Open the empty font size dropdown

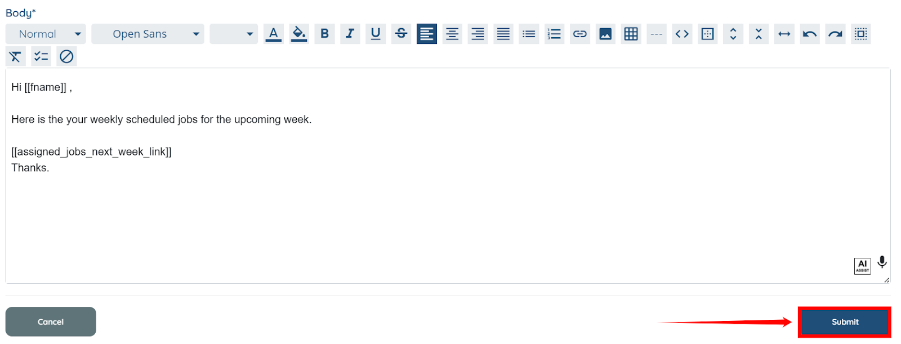tap(234, 34)
